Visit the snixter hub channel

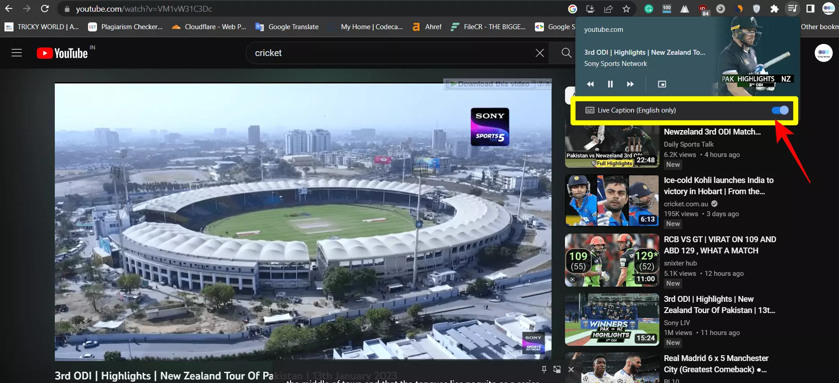click(680, 263)
